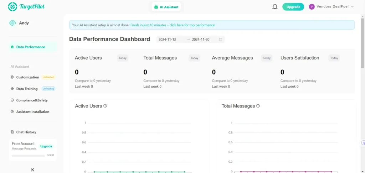The height and width of the screenshot is (173, 365).
Task: Select the AI Assistant top tab
Action: 166,7
